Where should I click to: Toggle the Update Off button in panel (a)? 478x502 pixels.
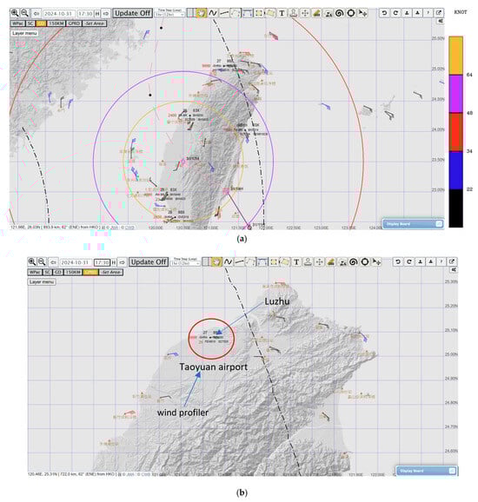coord(132,13)
